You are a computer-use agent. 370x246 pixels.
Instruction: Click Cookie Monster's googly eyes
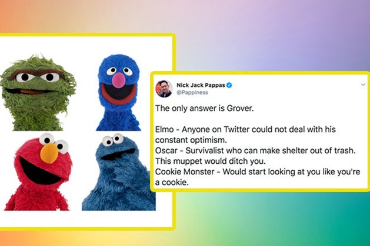coord(113,140)
